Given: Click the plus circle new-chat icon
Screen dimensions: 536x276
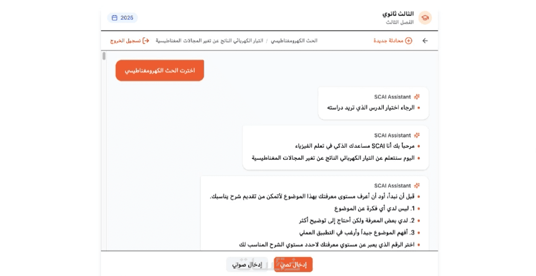Looking at the screenshot, I should [x=409, y=41].
